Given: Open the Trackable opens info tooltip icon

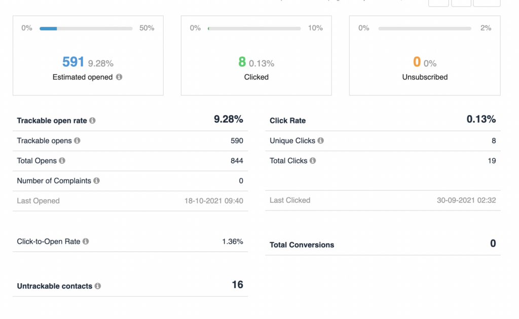Looking at the screenshot, I should [77, 141].
